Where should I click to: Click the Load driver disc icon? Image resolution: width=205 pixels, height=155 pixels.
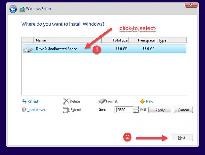[x=24, y=110]
